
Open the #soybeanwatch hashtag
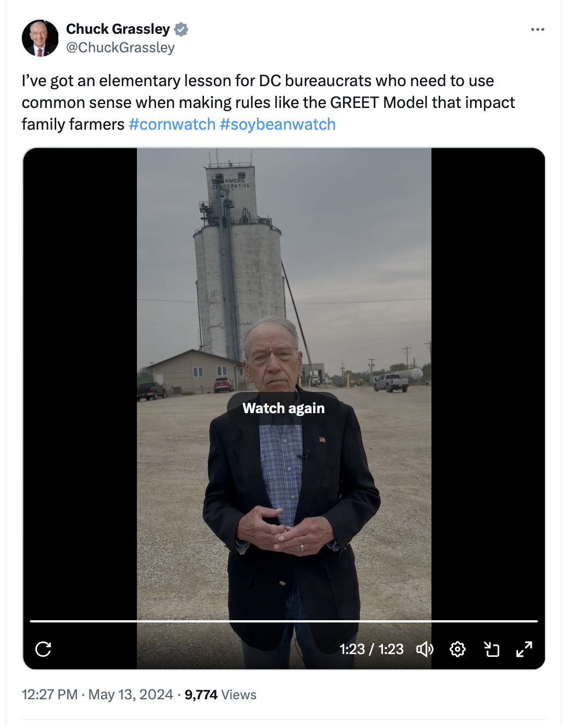[278, 124]
